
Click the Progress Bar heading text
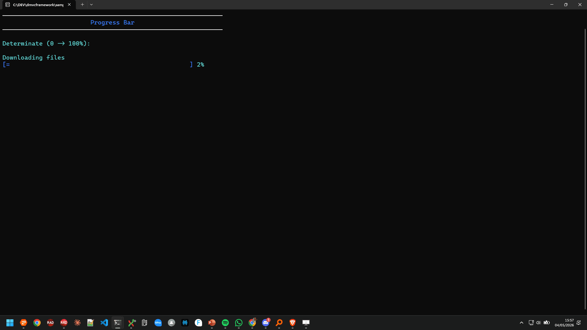point(112,23)
